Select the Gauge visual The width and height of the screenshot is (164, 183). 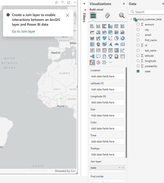pyautogui.click(x=116, y=44)
